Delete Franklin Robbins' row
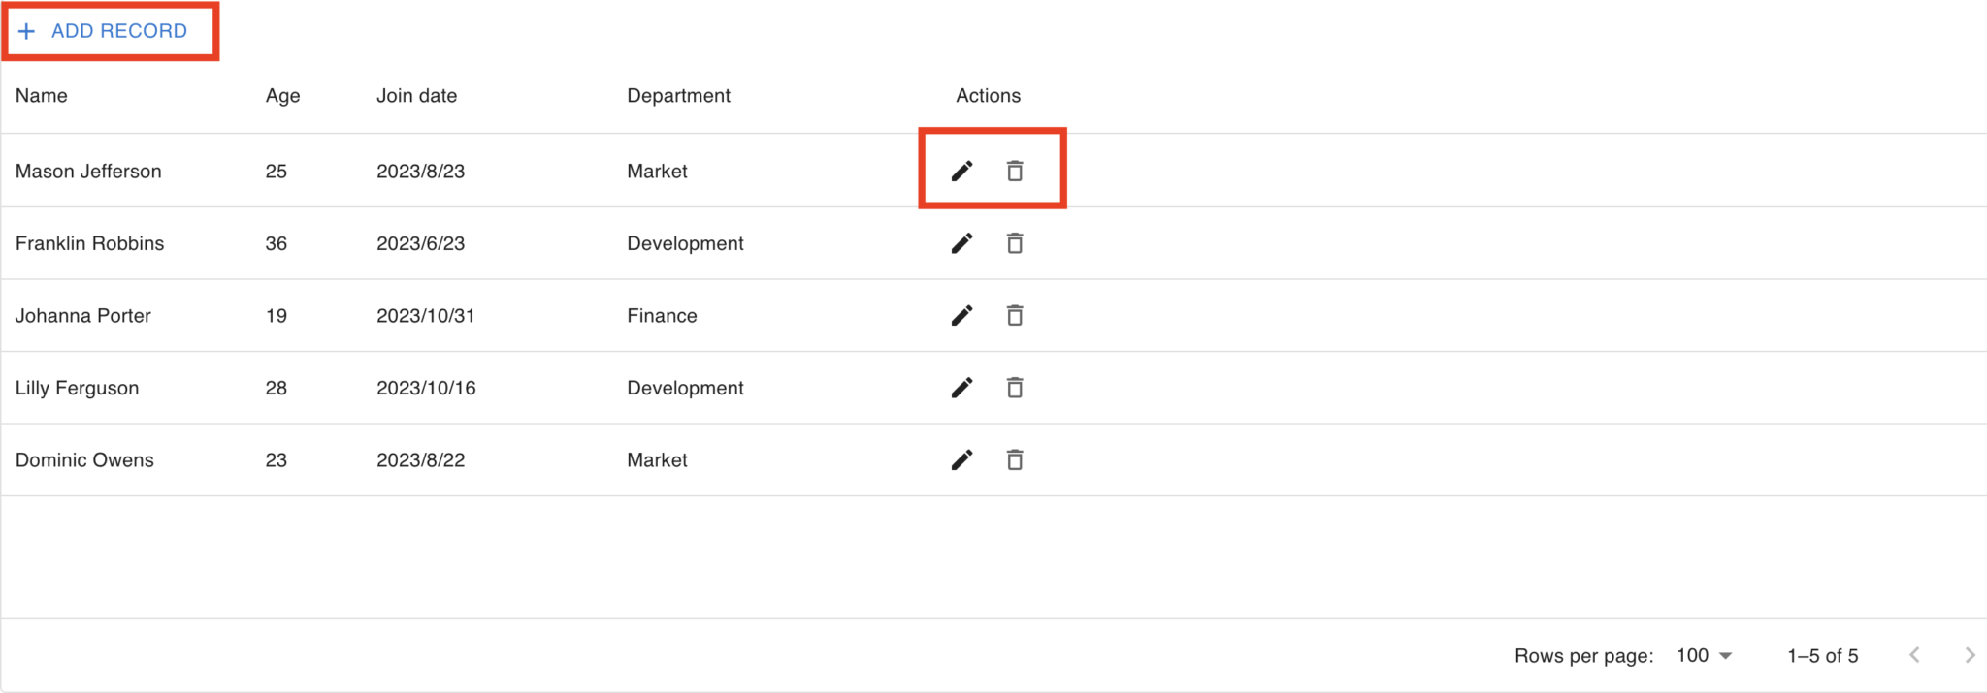Image resolution: width=1987 pixels, height=693 pixels. tap(1015, 243)
